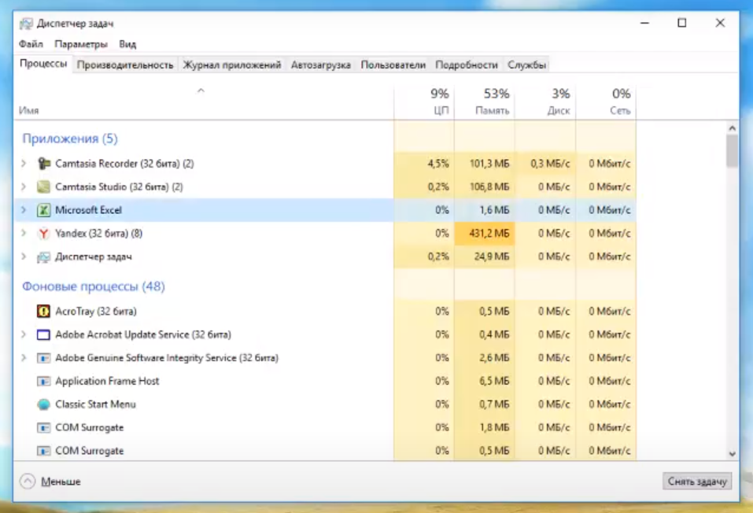753x513 pixels.
Task: Switch to the Производительность tab
Action: 125,65
